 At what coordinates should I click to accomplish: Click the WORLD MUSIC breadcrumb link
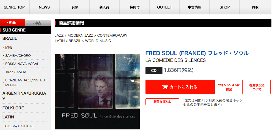(98, 41)
